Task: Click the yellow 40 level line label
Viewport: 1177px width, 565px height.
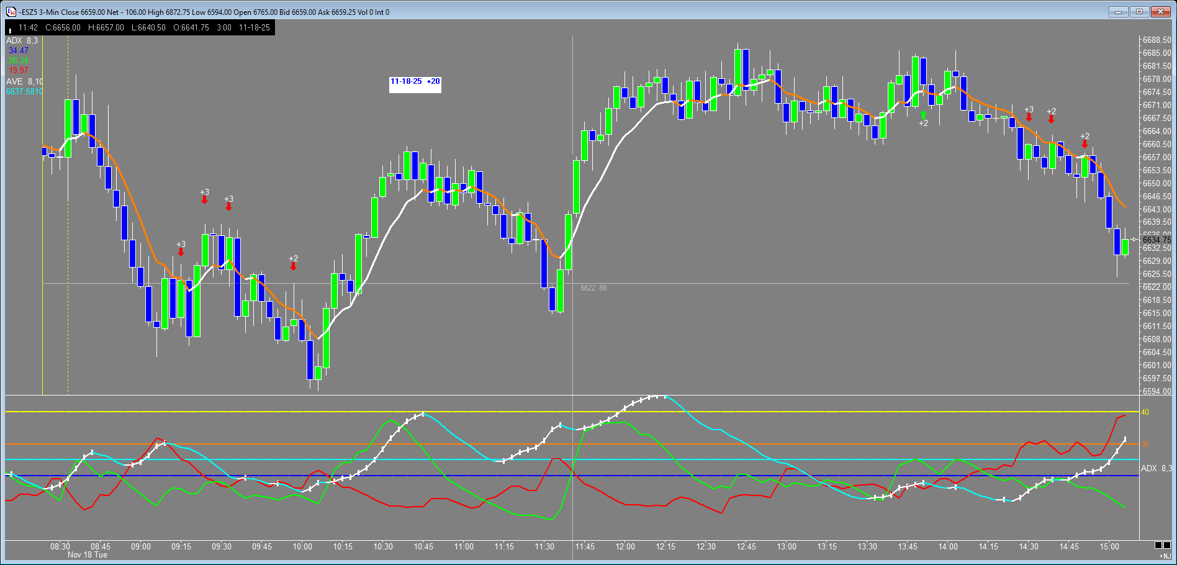Action: [x=1145, y=412]
